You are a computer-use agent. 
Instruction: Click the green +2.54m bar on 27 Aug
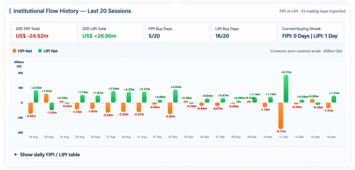113,97
